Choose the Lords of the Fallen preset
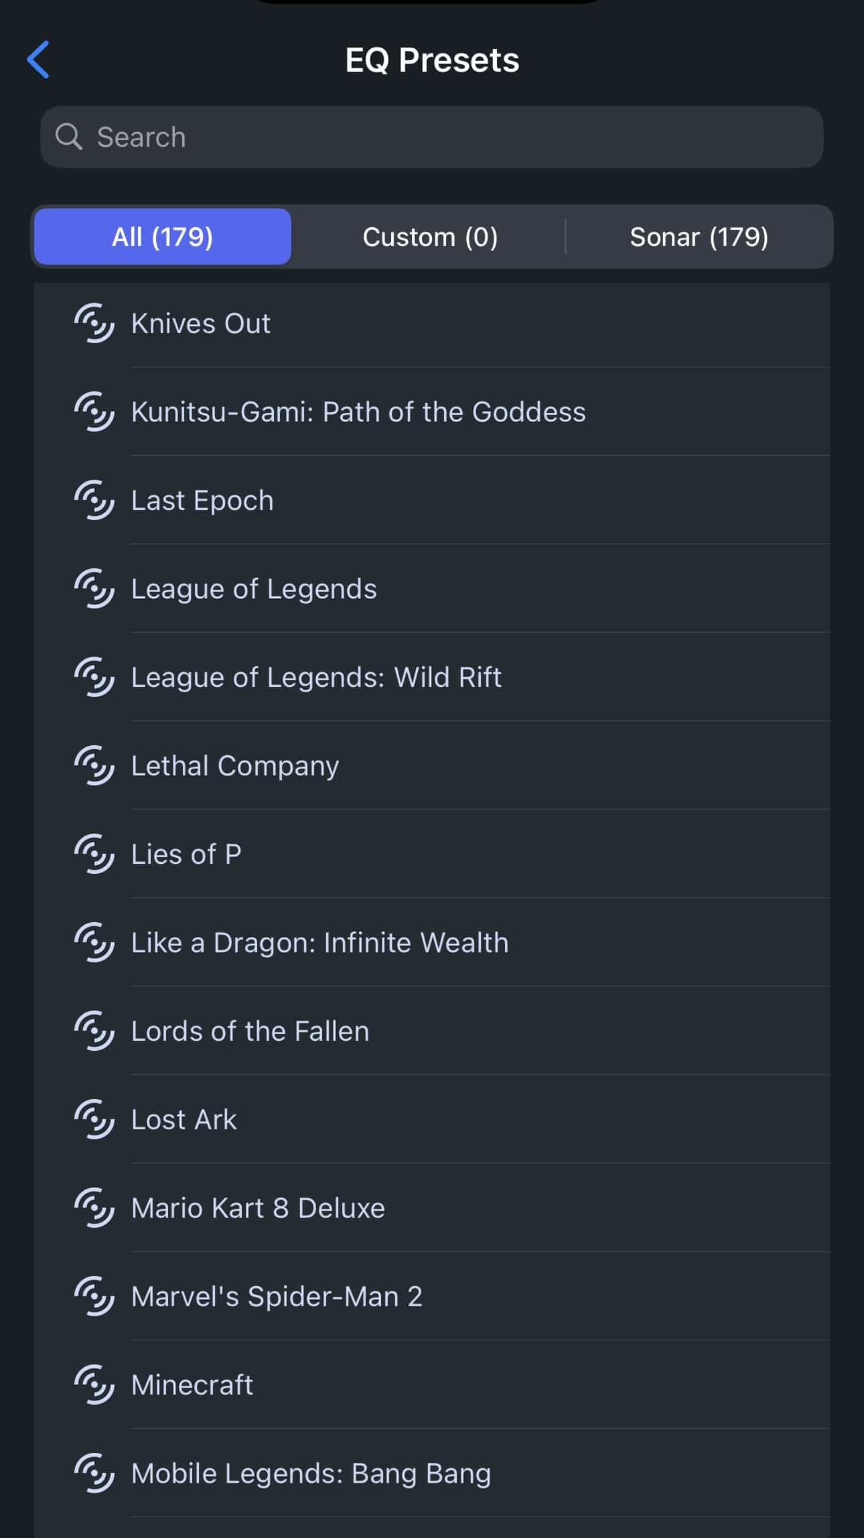 [250, 1031]
